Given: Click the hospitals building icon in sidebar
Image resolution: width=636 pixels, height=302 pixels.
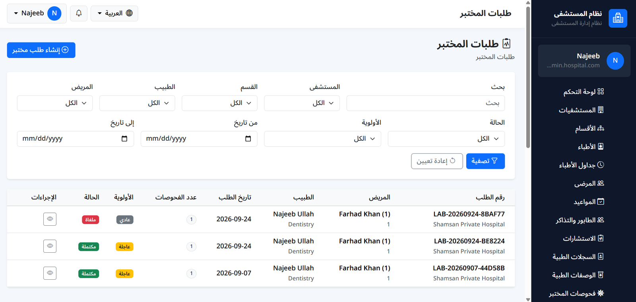Looking at the screenshot, I should coord(601,110).
